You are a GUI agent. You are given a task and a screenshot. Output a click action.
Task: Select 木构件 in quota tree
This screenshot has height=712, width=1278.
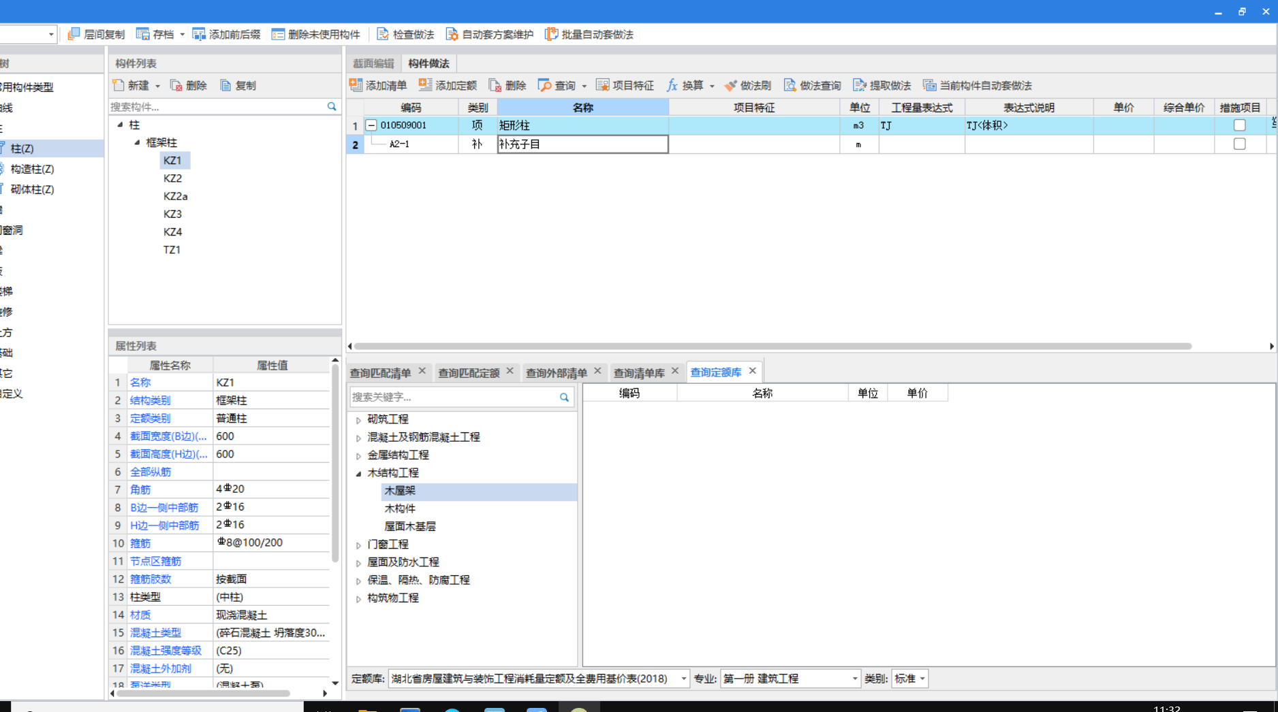tap(400, 508)
